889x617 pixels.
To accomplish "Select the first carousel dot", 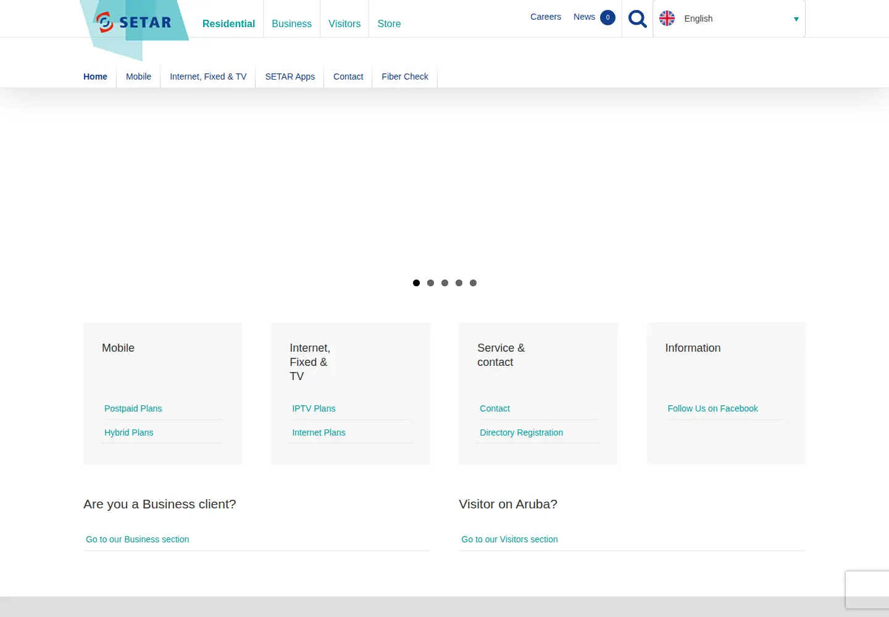I will click(416, 283).
